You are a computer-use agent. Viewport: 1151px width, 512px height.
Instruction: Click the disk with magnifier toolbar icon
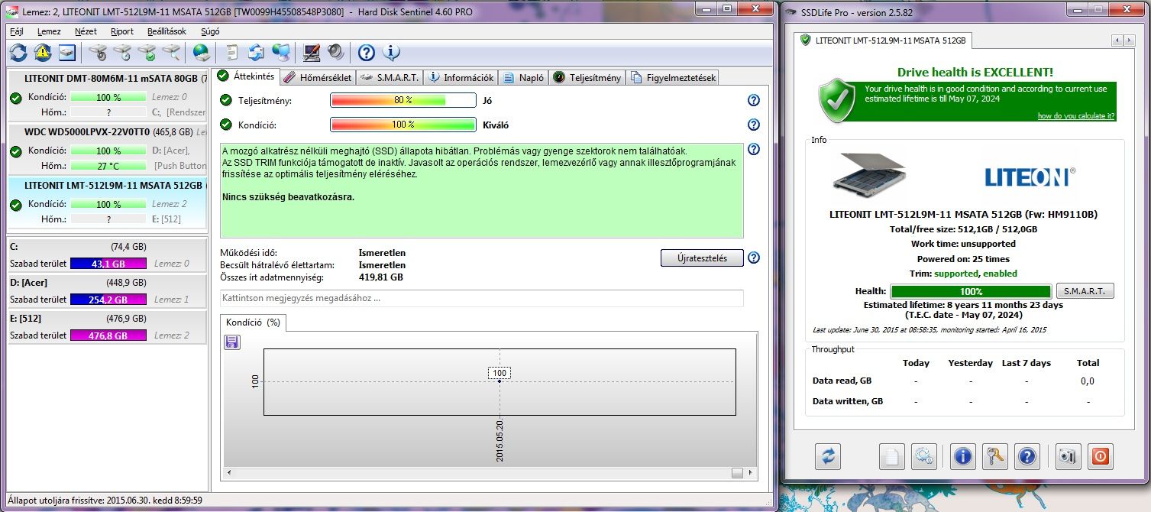point(171,53)
